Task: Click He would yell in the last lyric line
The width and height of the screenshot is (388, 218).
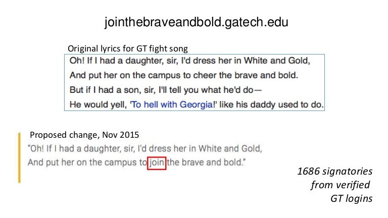Action: point(98,104)
